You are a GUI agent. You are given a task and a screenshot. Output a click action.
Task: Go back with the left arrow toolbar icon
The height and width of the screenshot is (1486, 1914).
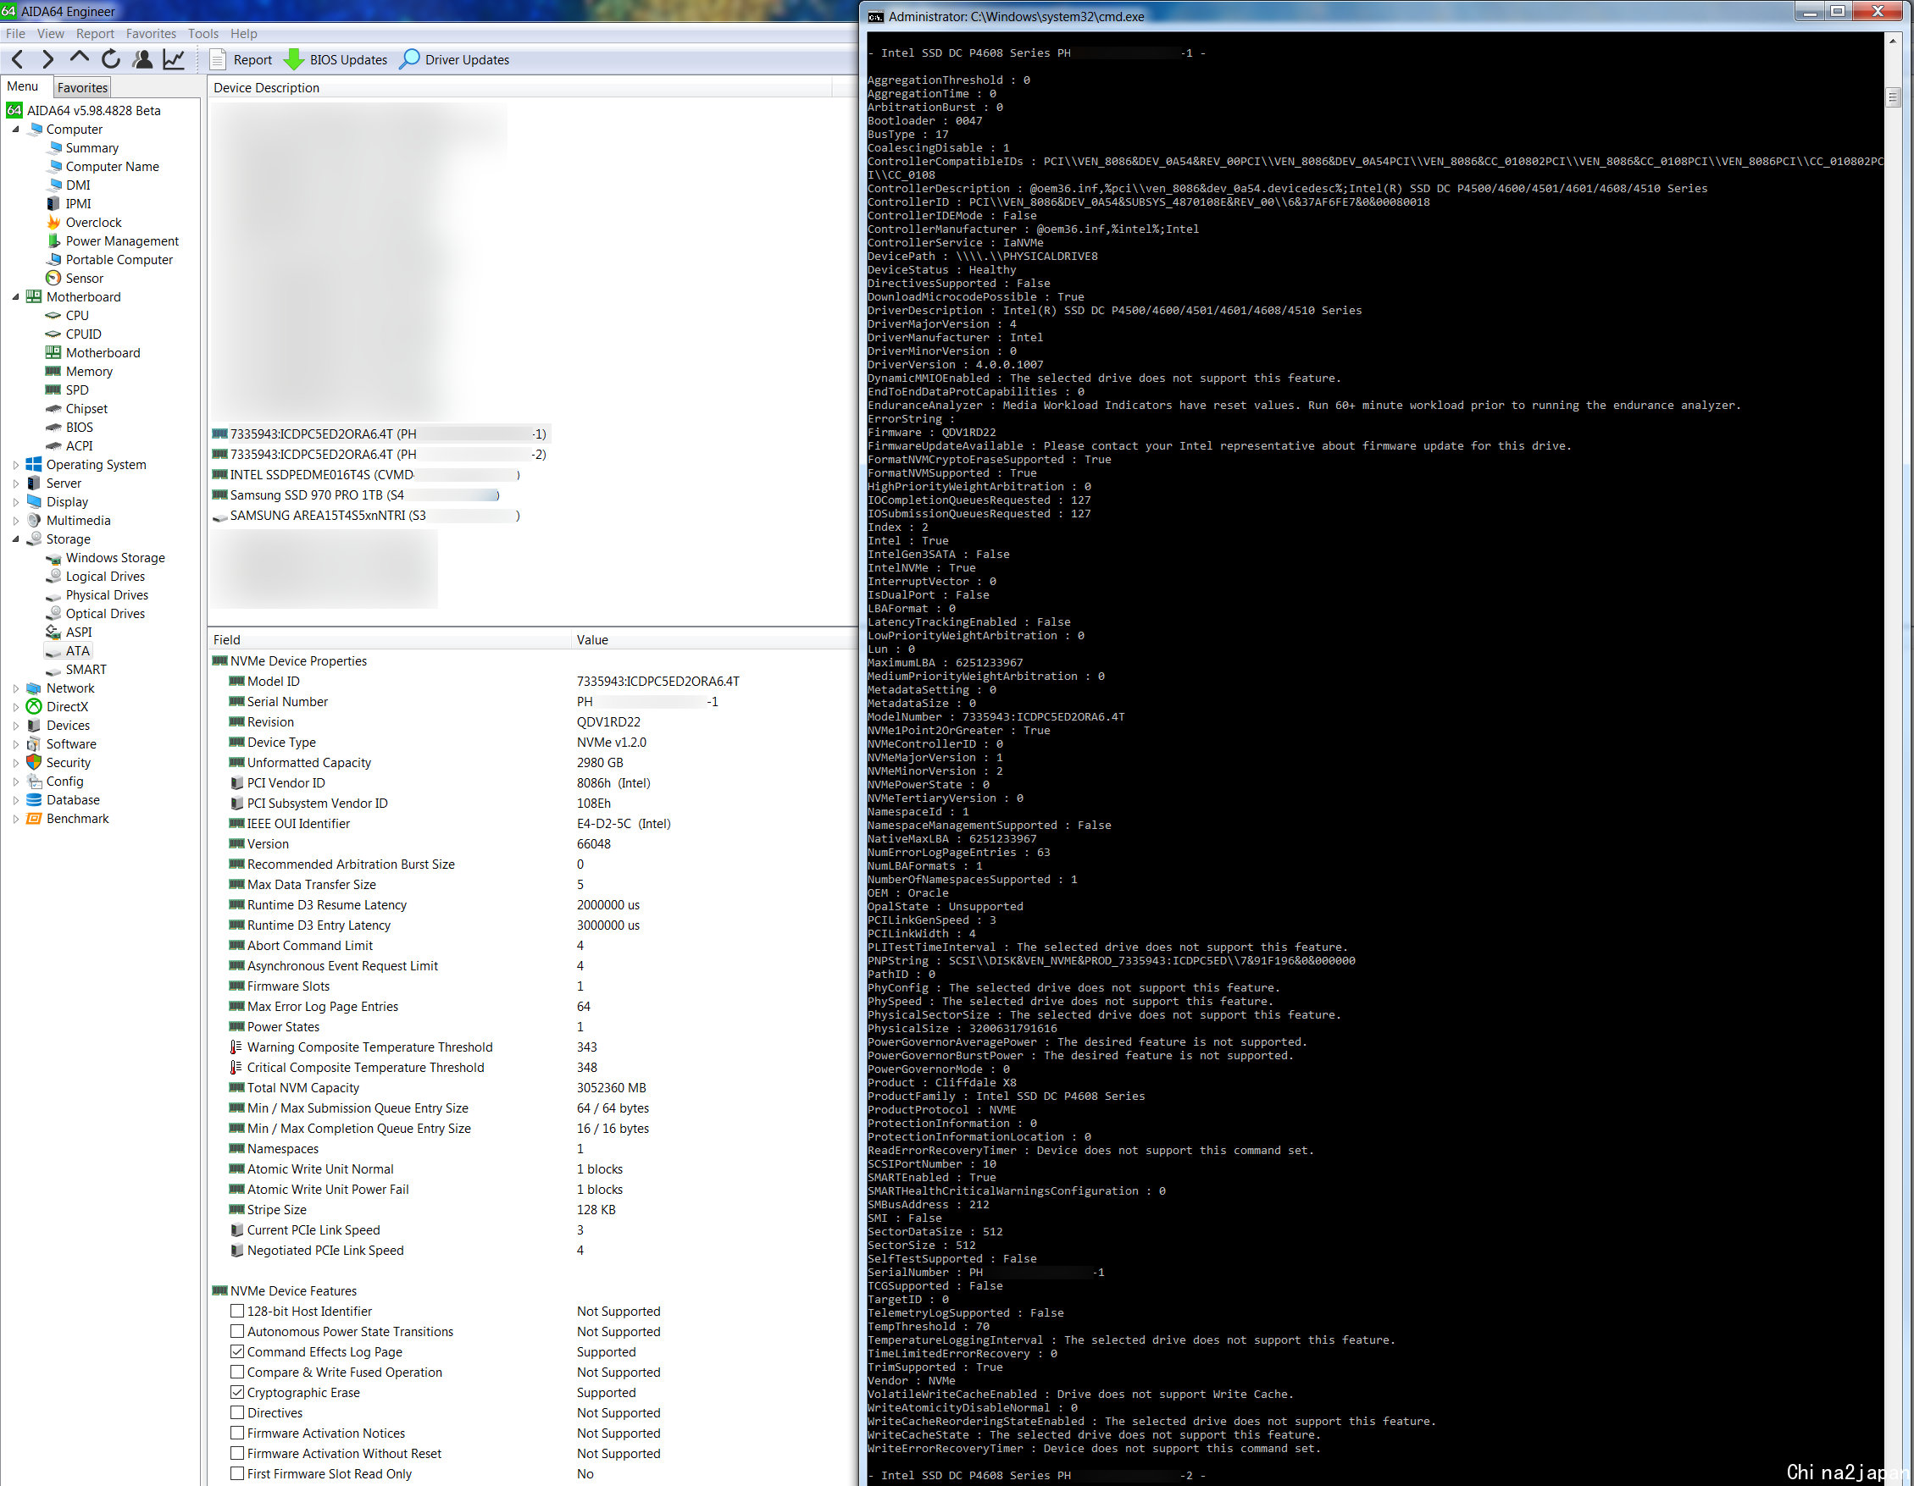(18, 59)
